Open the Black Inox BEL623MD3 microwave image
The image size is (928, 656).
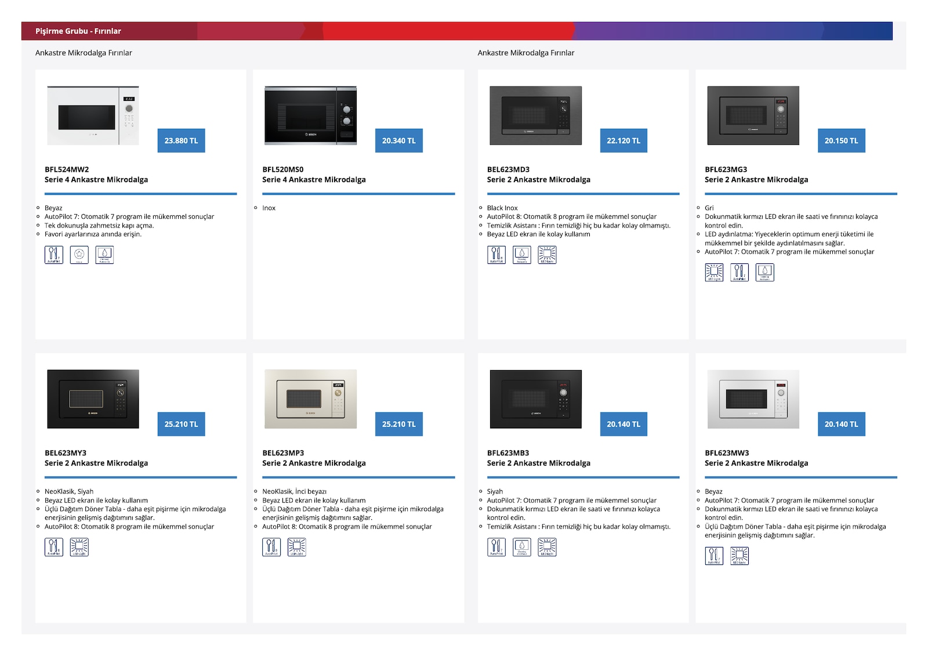535,115
